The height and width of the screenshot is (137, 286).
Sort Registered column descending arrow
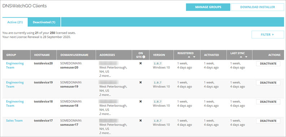[194, 57]
